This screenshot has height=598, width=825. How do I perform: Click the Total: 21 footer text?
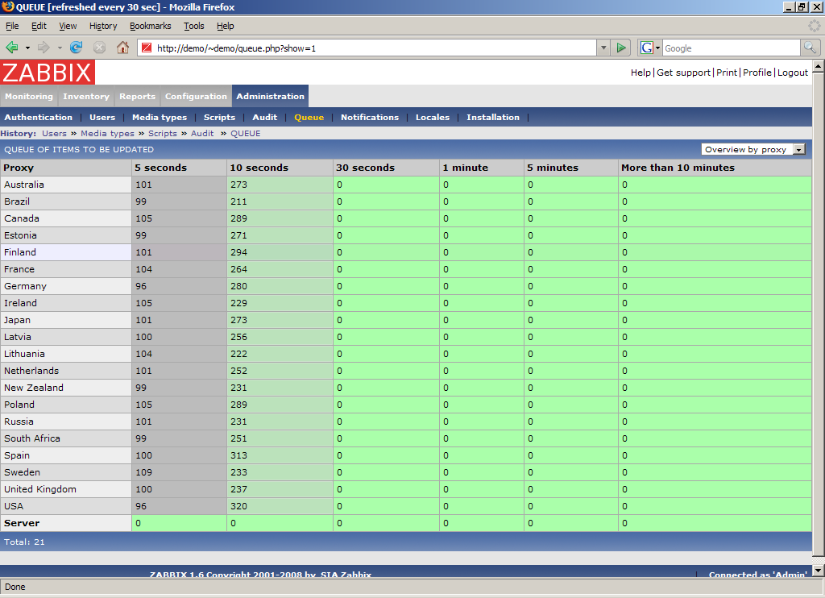[x=24, y=542]
